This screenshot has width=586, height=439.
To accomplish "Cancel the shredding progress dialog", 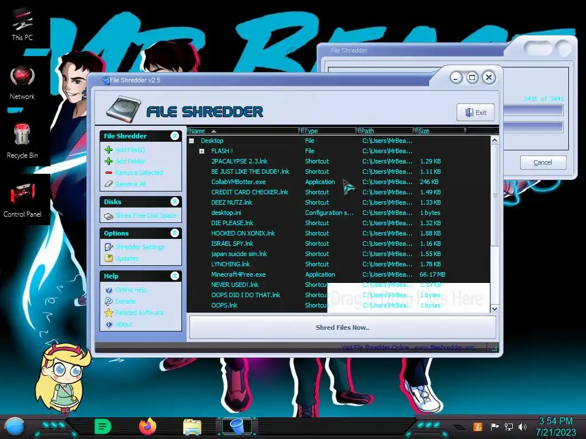I will click(543, 162).
